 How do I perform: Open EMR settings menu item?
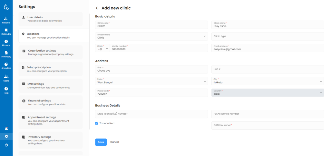pyautogui.click(x=51, y=86)
